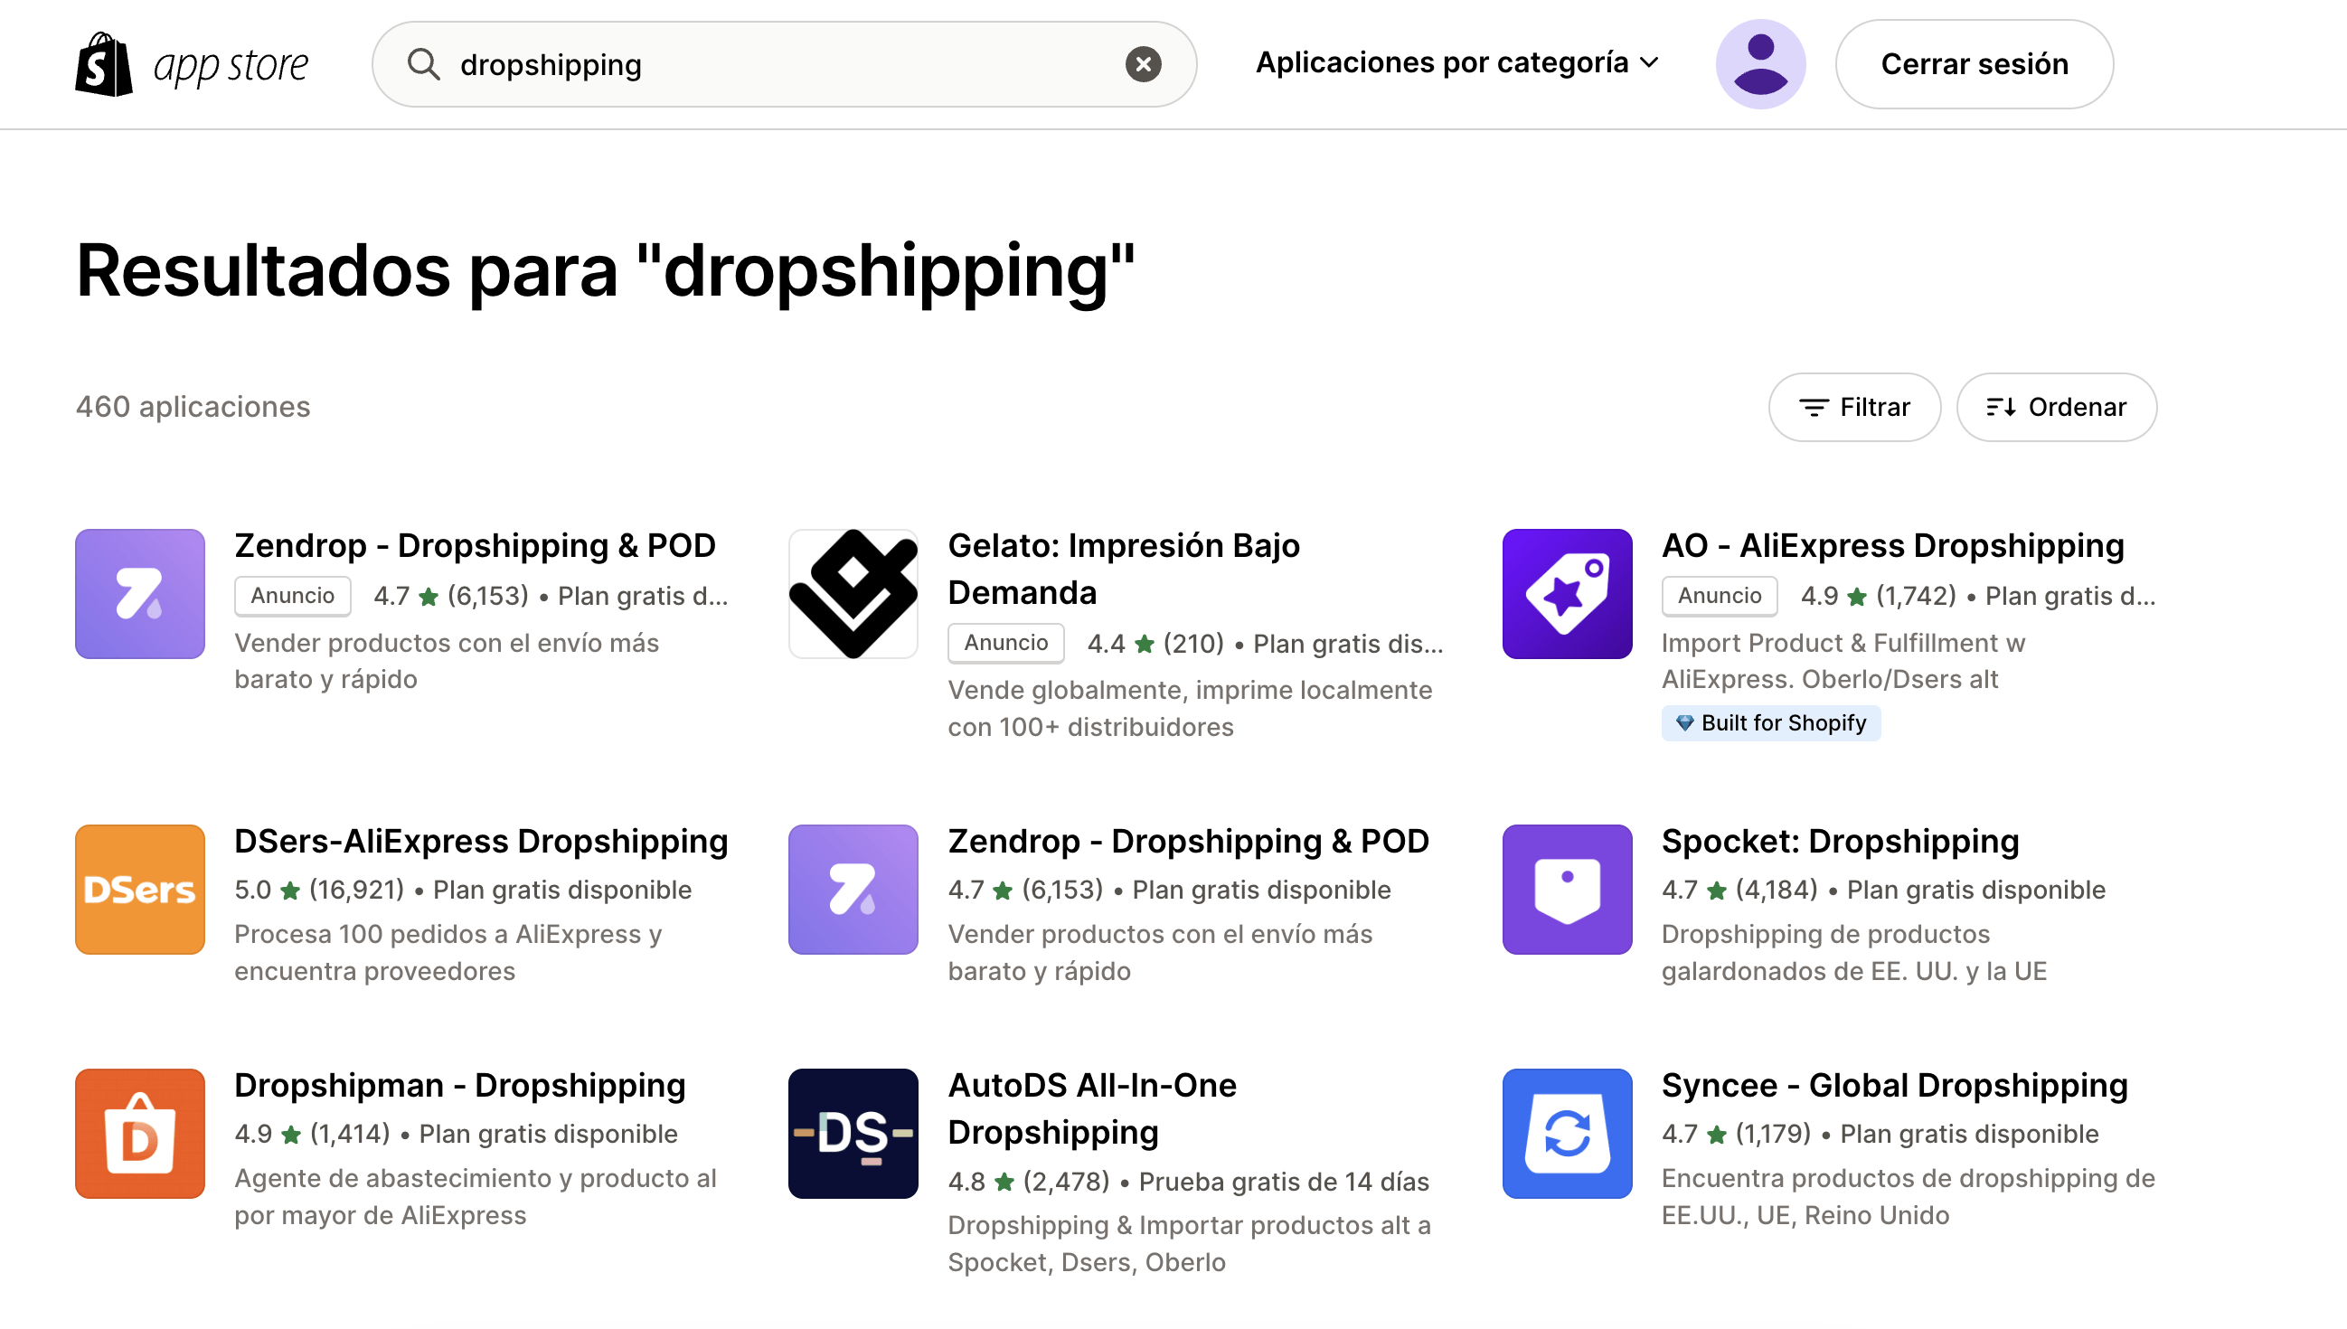Screen dimensions: 2347x1329
Task: Open the Dropshipman app icon
Action: (139, 1133)
